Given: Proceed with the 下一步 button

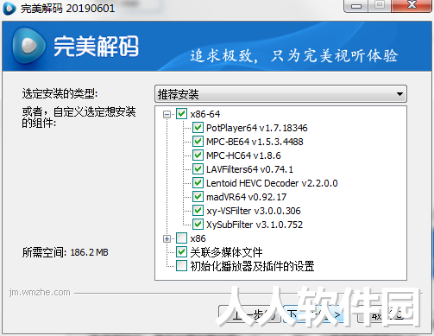Looking at the screenshot, I should click(314, 314).
